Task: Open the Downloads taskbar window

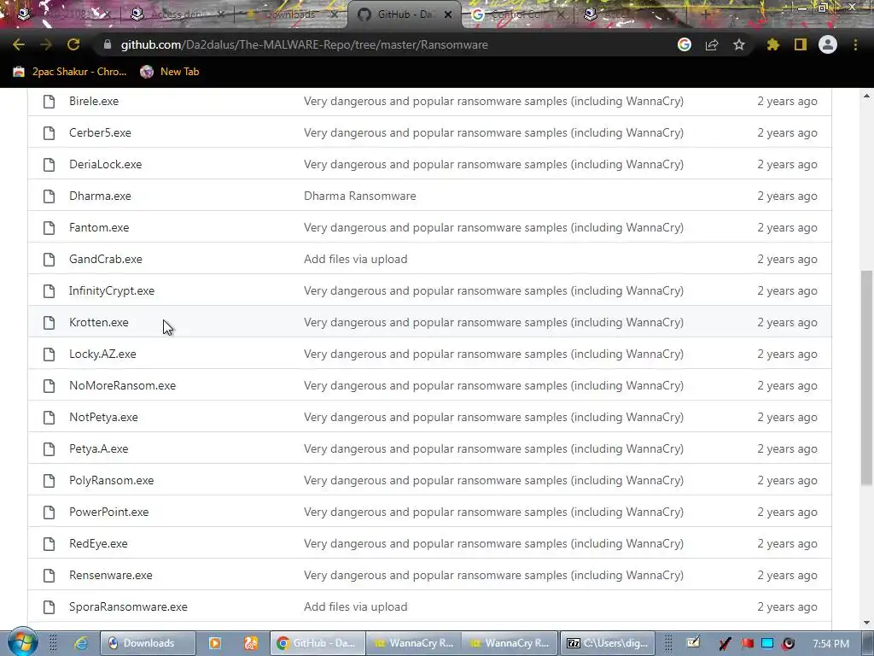Action: coord(148,643)
